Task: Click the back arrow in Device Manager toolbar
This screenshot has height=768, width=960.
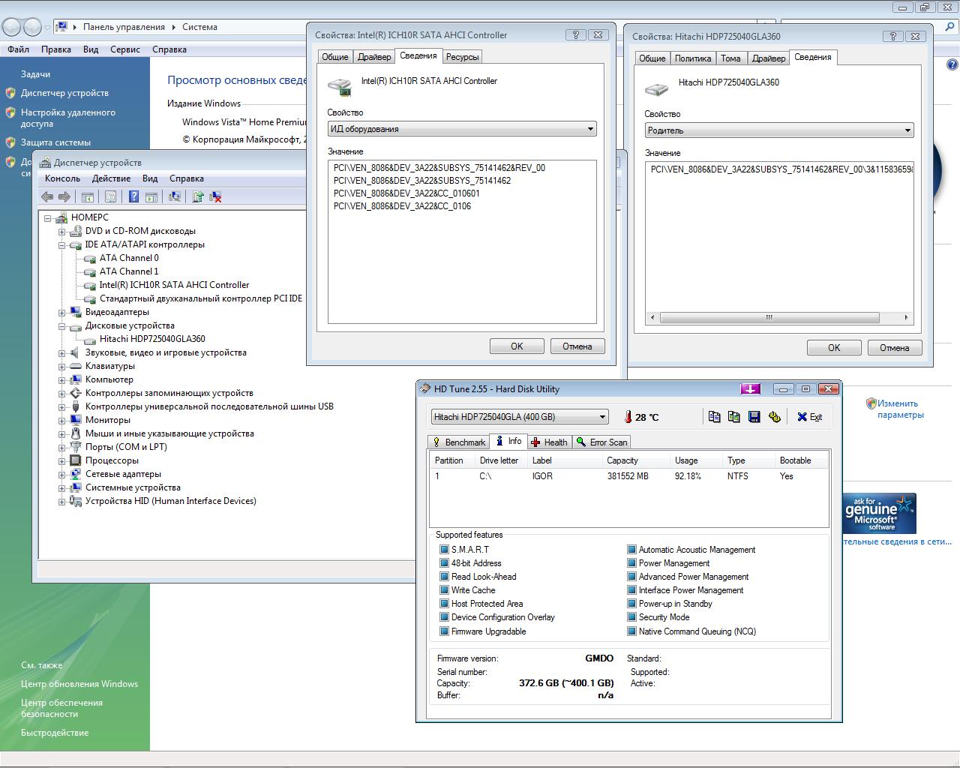Action: click(47, 196)
